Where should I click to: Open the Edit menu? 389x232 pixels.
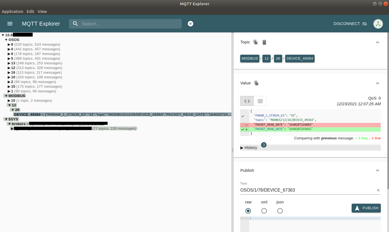(30, 12)
